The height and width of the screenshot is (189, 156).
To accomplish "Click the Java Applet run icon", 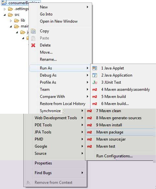I will [x=95, y=68].
